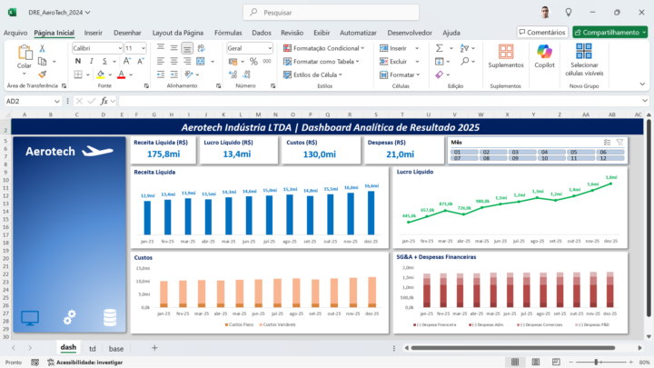Click in the Pesquisar search box
Screen dimensions: 654x368
(327, 13)
